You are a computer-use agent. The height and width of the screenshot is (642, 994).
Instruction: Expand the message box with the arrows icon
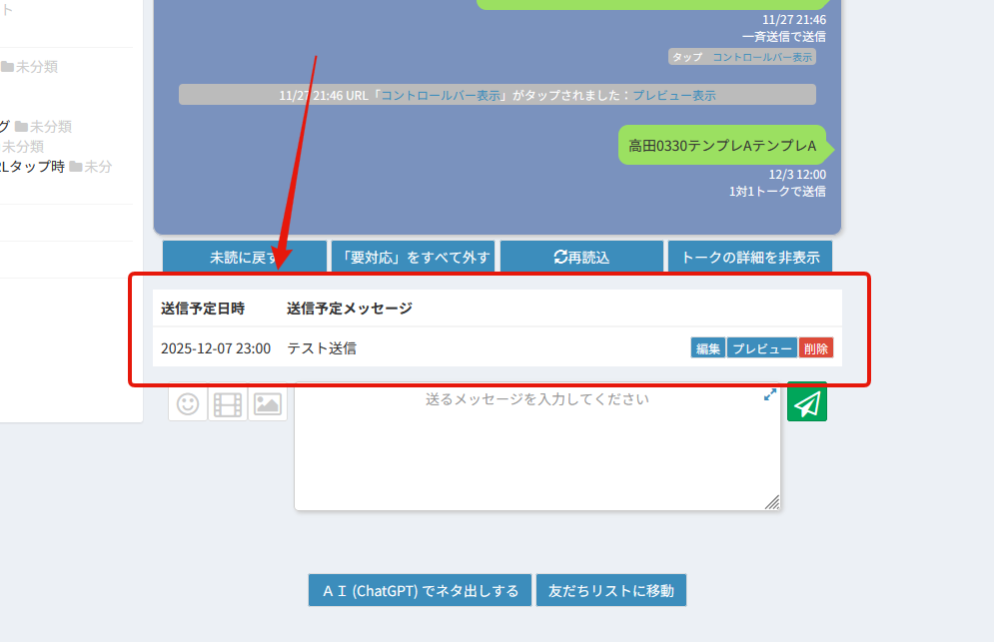pos(770,395)
